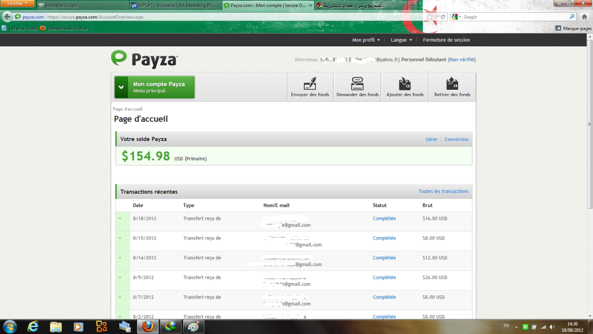The image size is (593, 334).
Task: Expand the 8/9/2012 transaction row
Action: (x=120, y=278)
